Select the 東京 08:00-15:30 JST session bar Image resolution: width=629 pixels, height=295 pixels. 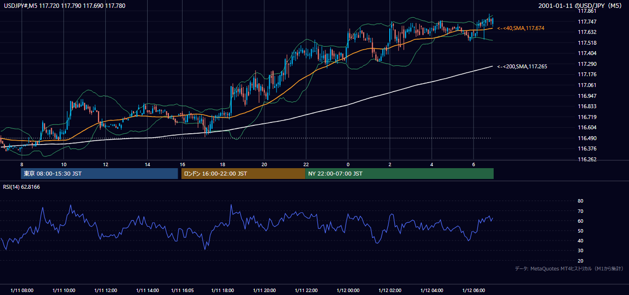[99, 174]
